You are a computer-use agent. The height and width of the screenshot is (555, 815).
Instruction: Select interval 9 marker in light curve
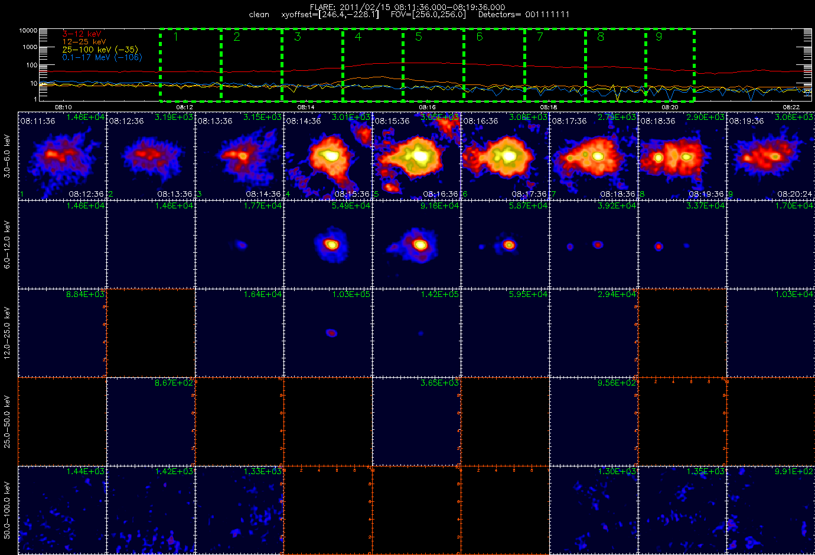659,37
